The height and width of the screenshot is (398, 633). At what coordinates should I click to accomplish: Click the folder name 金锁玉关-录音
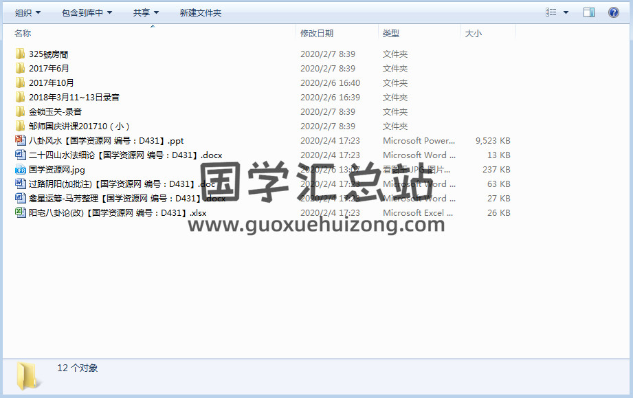click(x=55, y=112)
